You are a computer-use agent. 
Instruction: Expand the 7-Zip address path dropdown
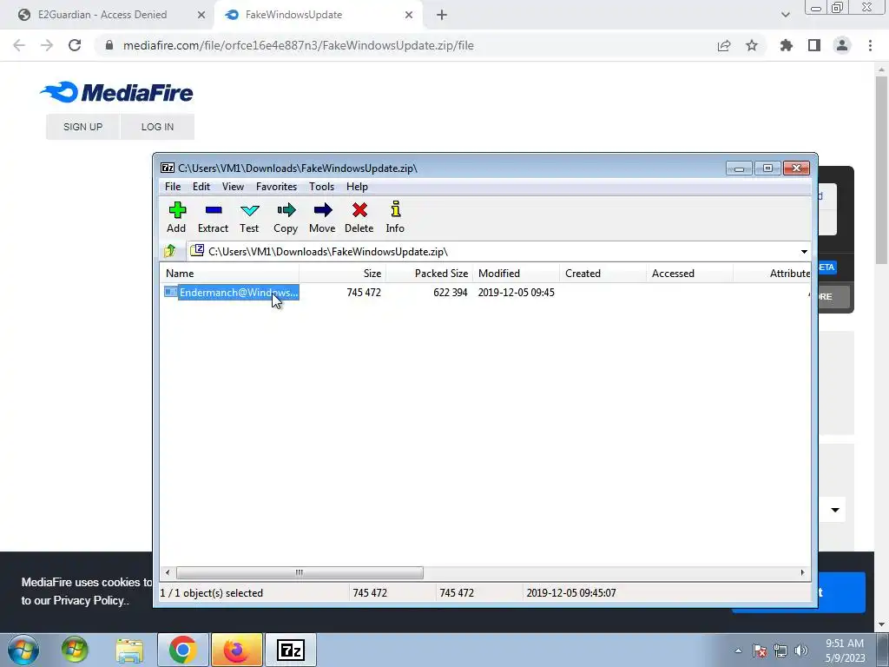(x=804, y=251)
